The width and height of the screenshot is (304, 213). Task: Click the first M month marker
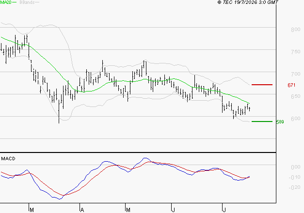tap(32, 210)
